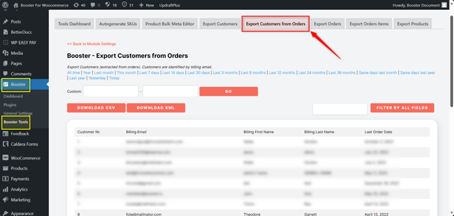The image size is (454, 216).
Task: Click the GO button
Action: 228,91
